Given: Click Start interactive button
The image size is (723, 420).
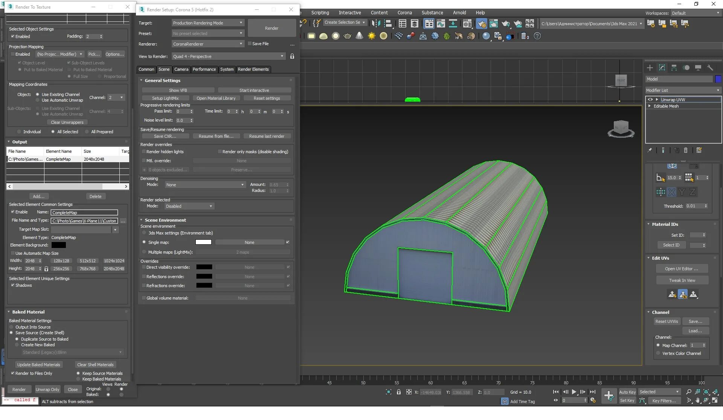Looking at the screenshot, I should [x=254, y=90].
